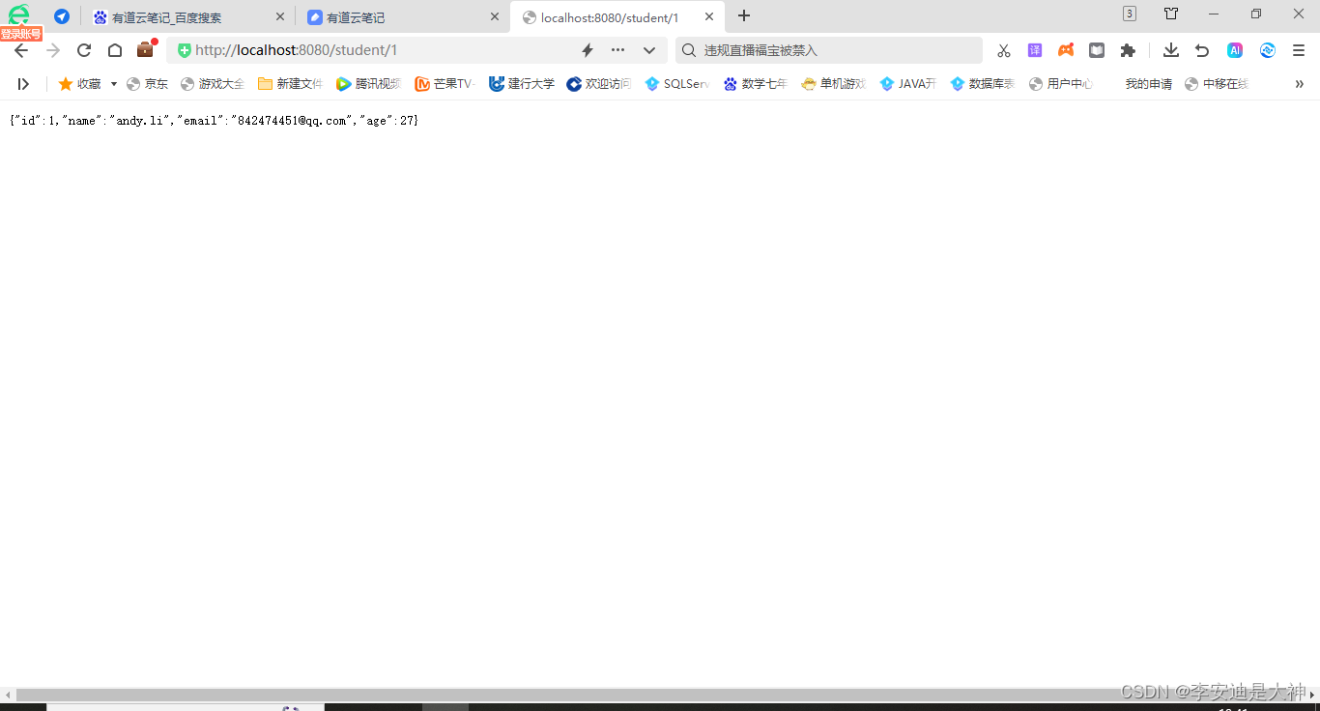The width and height of the screenshot is (1320, 711).
Task: Open the 游戏大全 bookmark
Action: coord(213,84)
